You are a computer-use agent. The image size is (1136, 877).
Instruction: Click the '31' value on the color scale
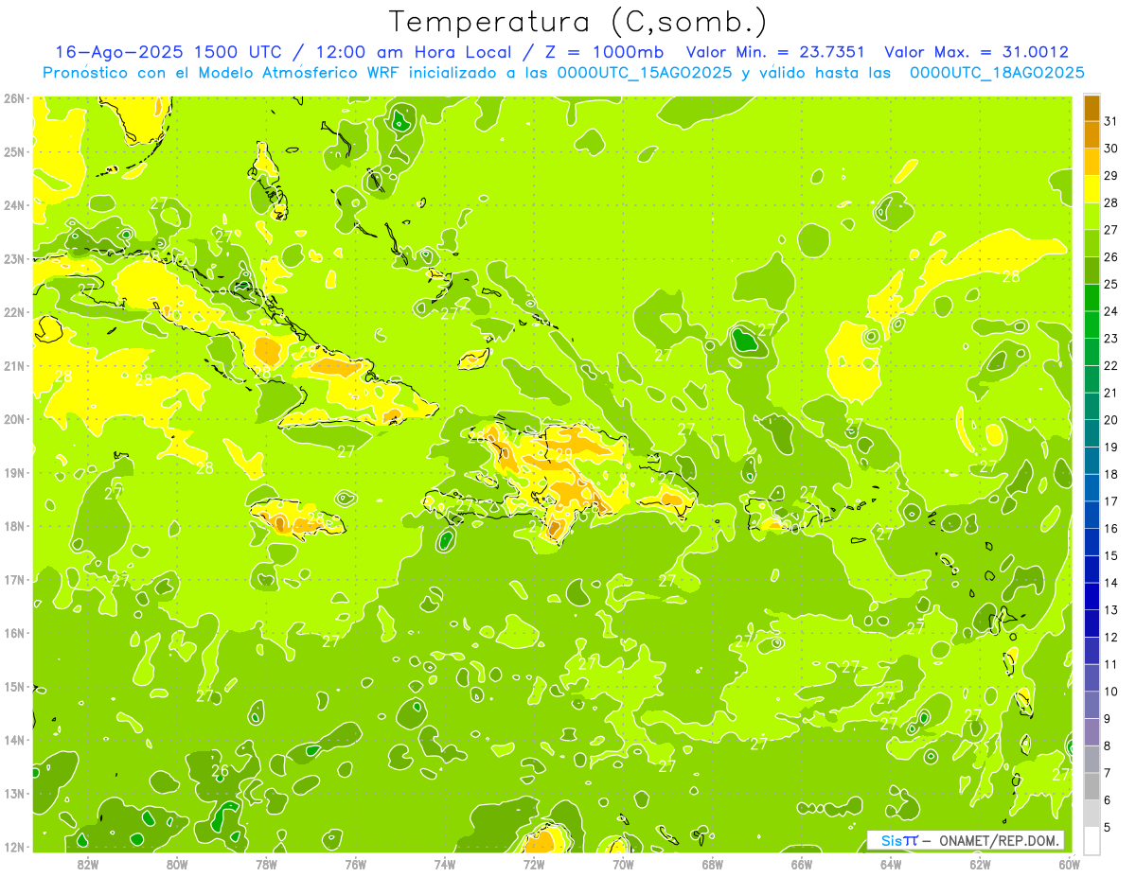[1111, 121]
